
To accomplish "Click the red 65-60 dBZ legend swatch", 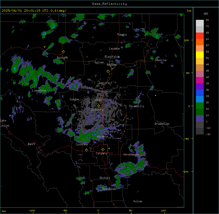I will point(200,36).
